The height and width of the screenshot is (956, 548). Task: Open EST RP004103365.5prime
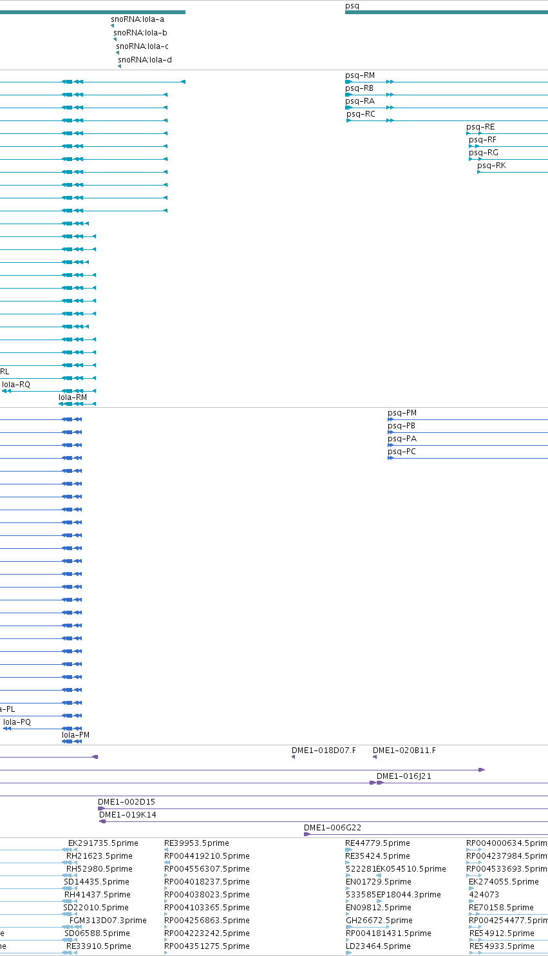pyautogui.click(x=207, y=908)
